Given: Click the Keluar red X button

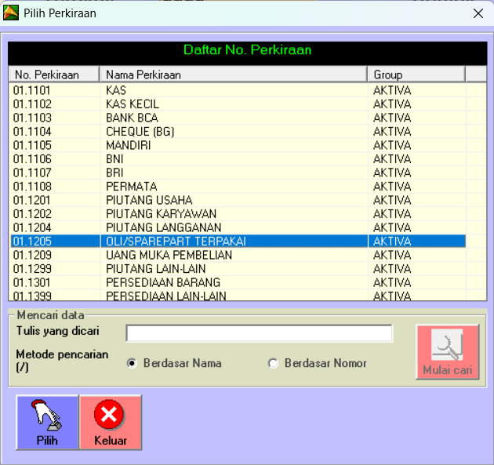Looking at the screenshot, I should click(x=110, y=422).
